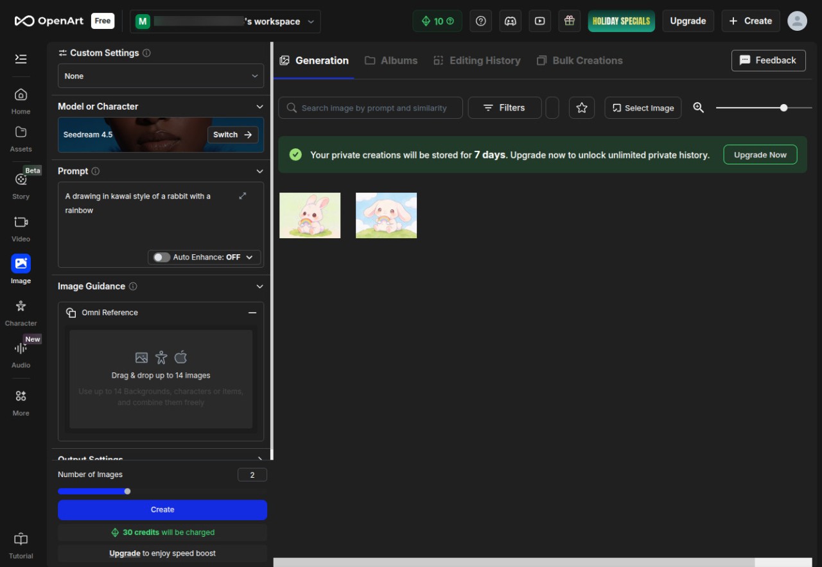Collapse the Model or Character section

(259, 107)
